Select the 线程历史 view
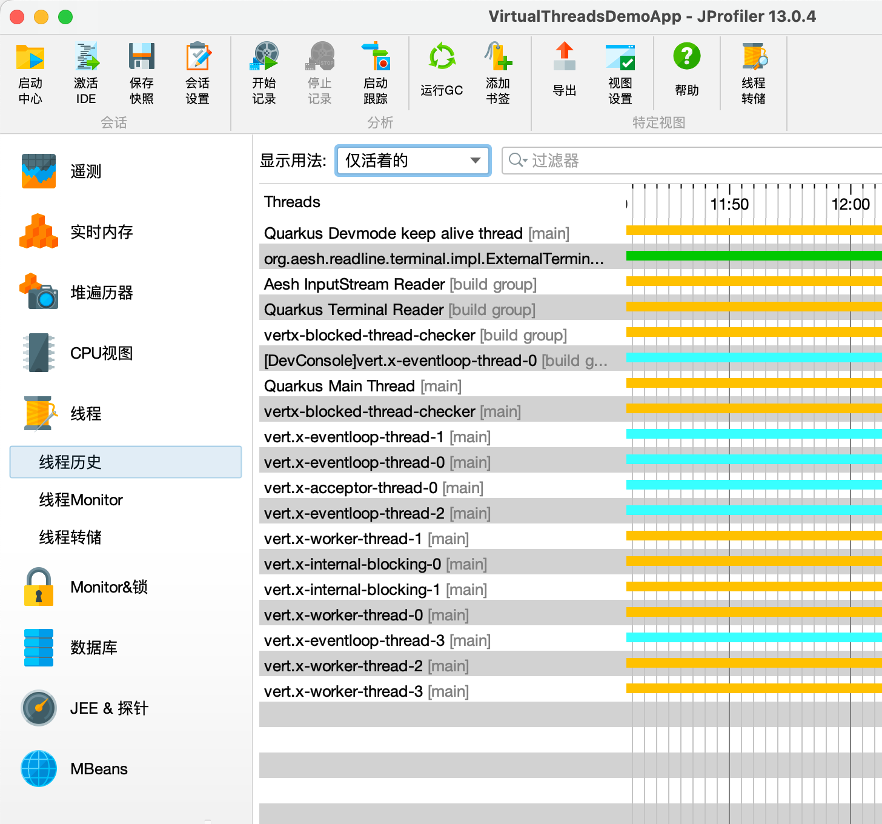The image size is (882, 824). [x=126, y=462]
